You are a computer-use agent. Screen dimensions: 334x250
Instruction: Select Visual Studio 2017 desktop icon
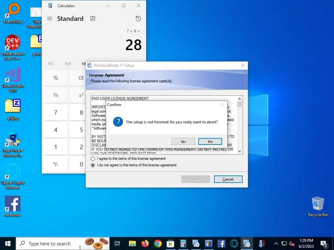[x=13, y=80]
